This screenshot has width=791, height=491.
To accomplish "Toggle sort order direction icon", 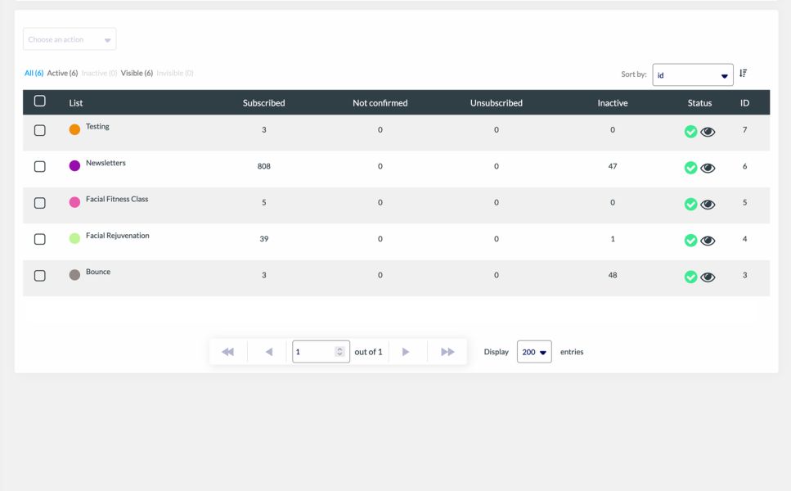I will 743,74.
